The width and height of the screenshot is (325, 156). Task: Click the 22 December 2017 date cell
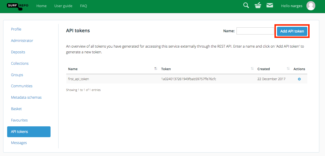click(x=272, y=79)
